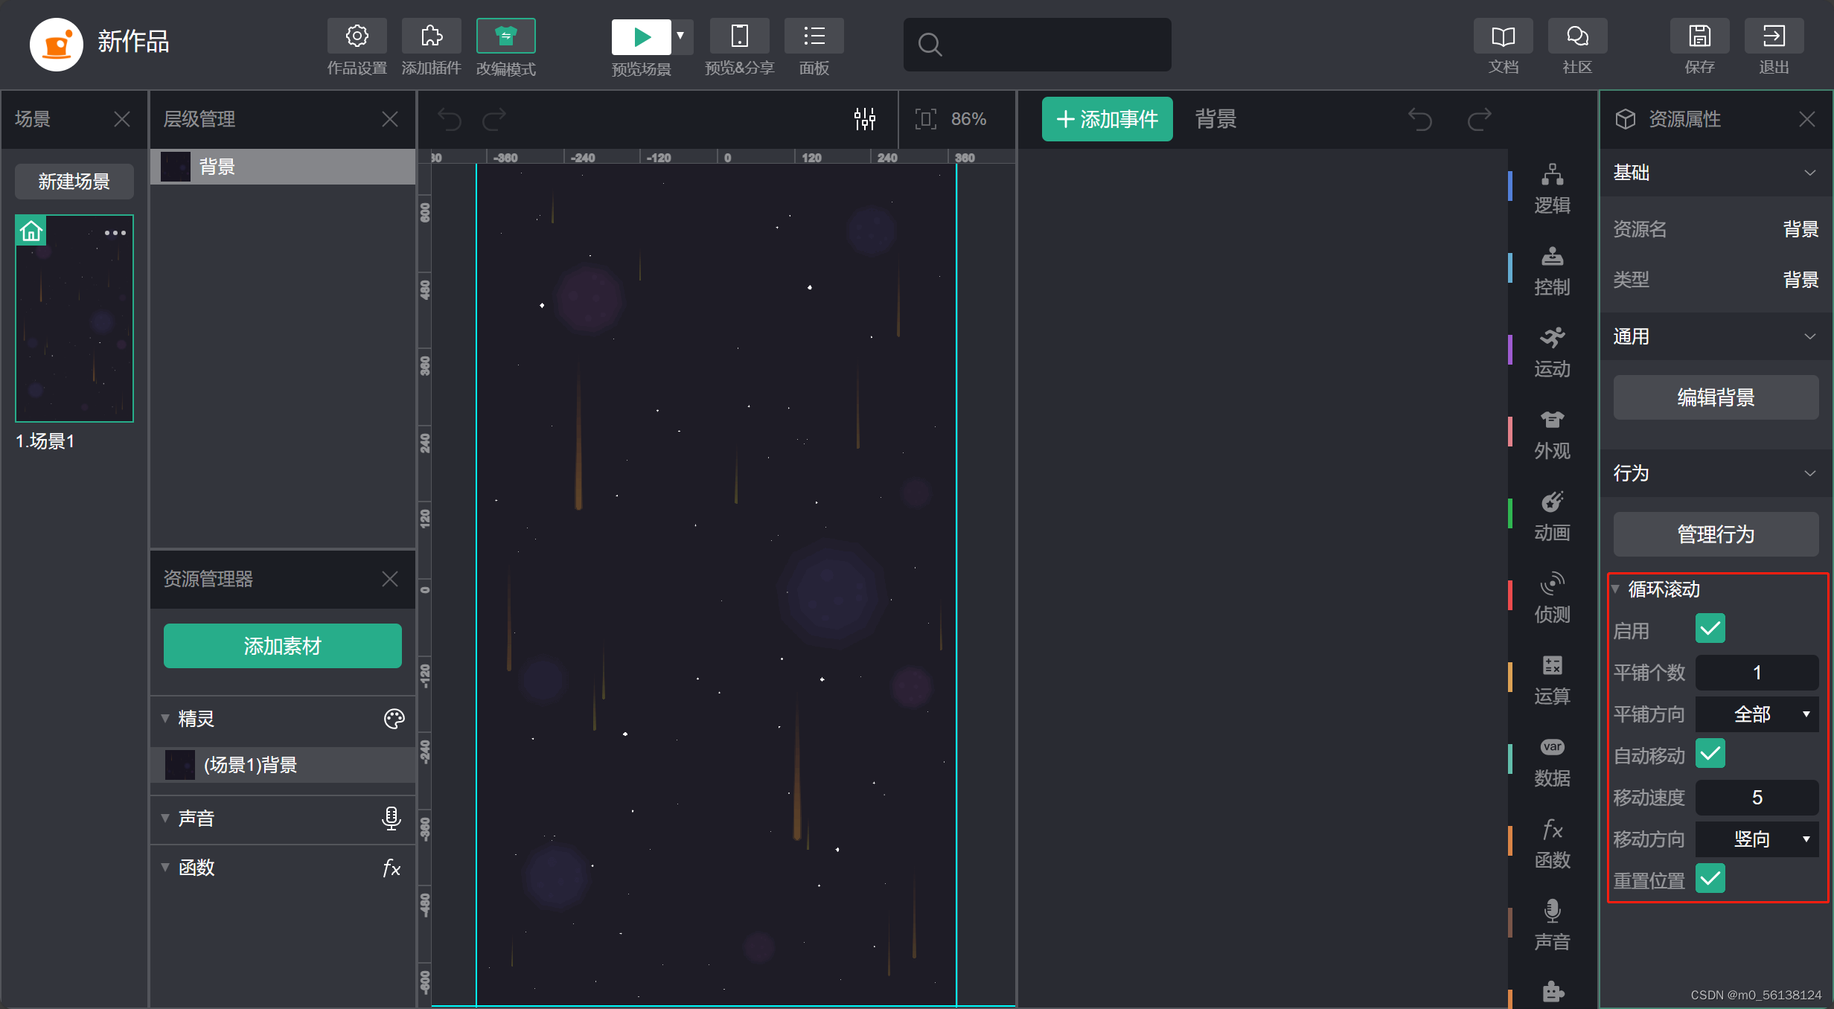
Task: Click the 添加插件 puzzle icon
Action: (431, 36)
